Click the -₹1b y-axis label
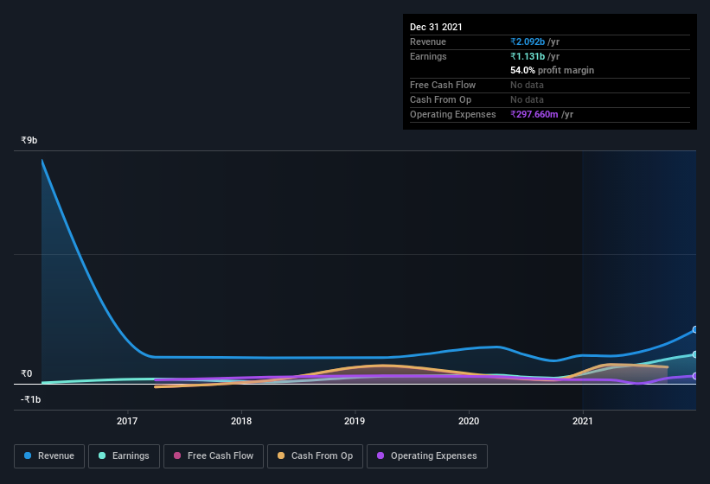The width and height of the screenshot is (710, 484). [x=31, y=399]
